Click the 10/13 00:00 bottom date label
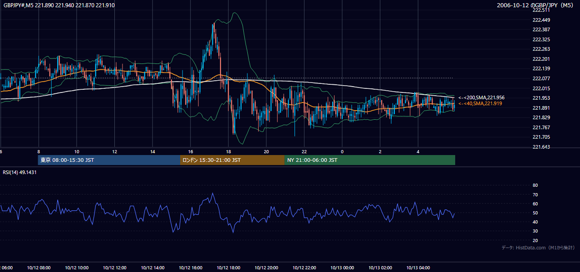Image resolution: width=580 pixels, height=272 pixels. (x=342, y=268)
